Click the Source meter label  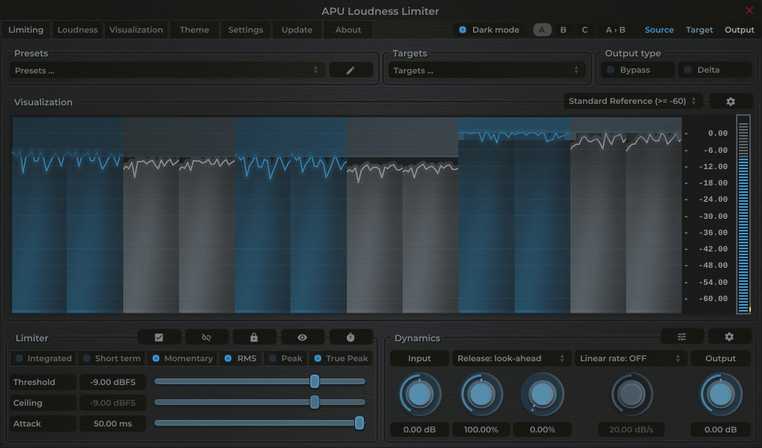659,30
